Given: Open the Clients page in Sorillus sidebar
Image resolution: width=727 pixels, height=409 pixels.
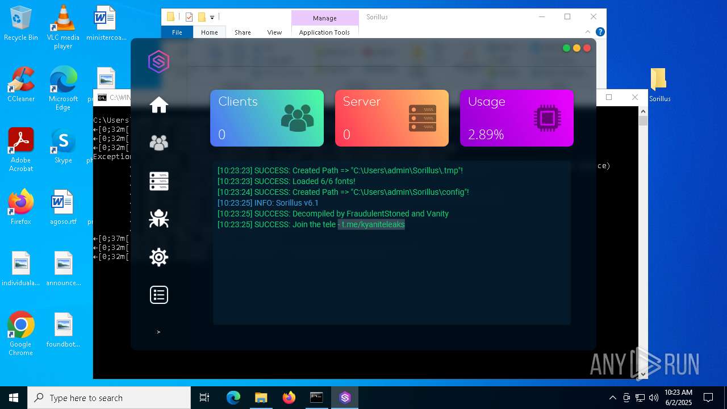Looking at the screenshot, I should point(159,143).
